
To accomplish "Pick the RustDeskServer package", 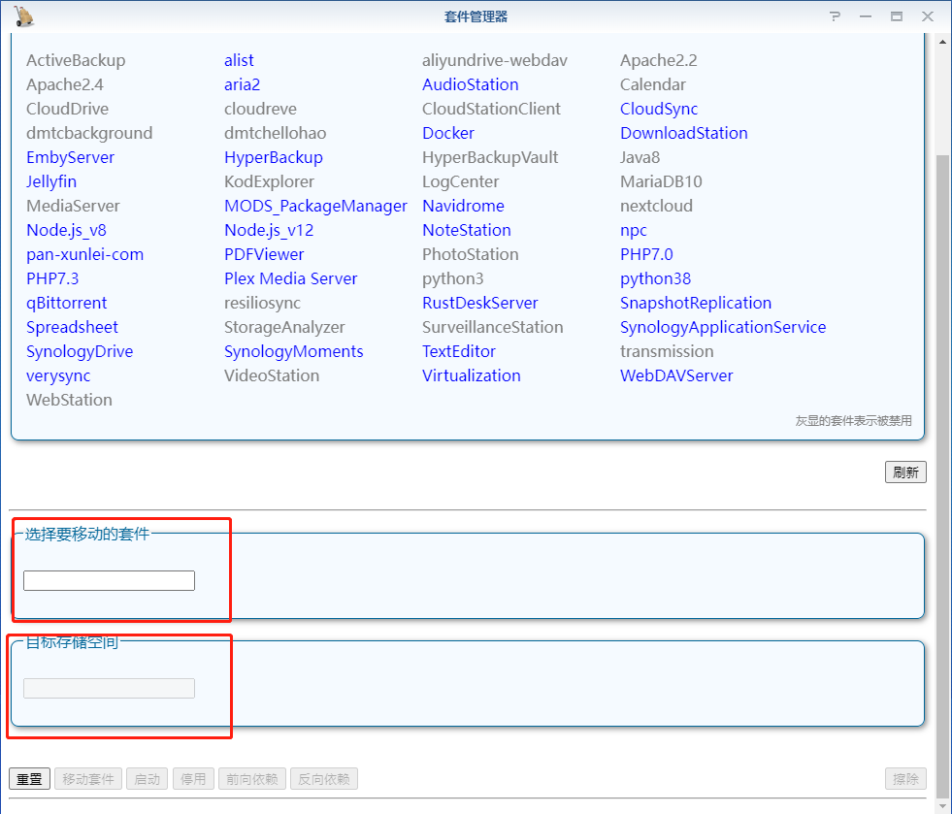I will tap(479, 303).
